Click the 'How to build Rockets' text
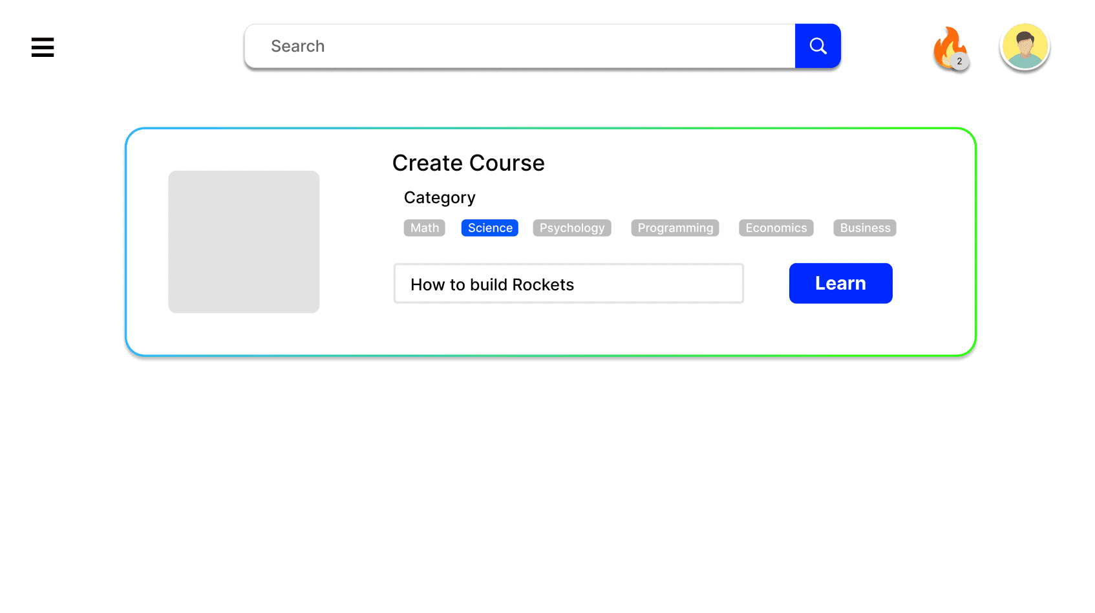The height and width of the screenshot is (613, 1095). click(492, 285)
